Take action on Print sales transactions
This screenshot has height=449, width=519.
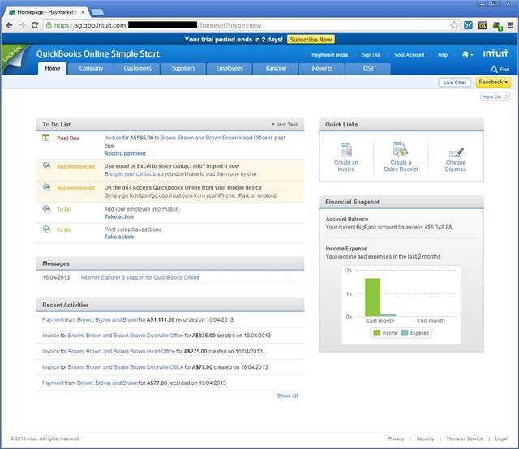119,237
